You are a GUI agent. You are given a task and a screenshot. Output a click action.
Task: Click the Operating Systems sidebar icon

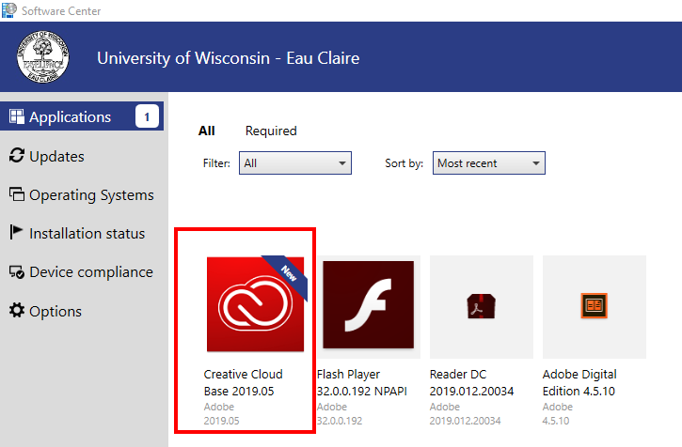pyautogui.click(x=16, y=195)
